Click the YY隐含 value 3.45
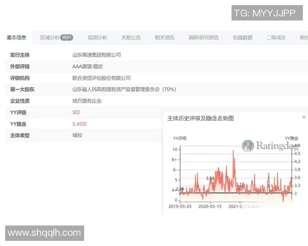Viewport: 308px width, 246px height. (x=77, y=124)
